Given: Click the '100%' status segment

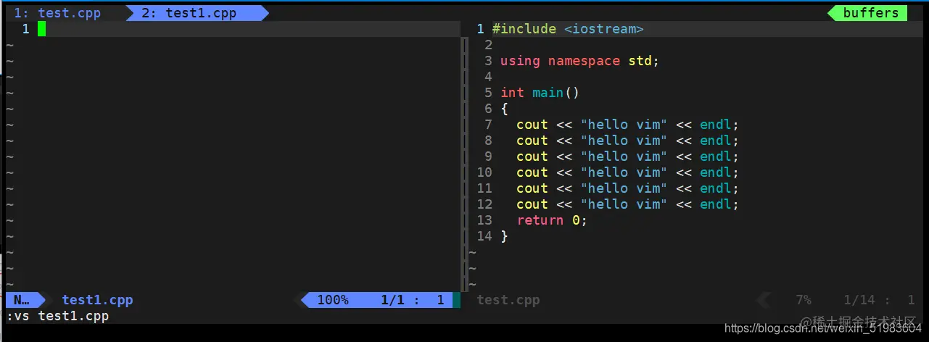Looking at the screenshot, I should click(333, 300).
